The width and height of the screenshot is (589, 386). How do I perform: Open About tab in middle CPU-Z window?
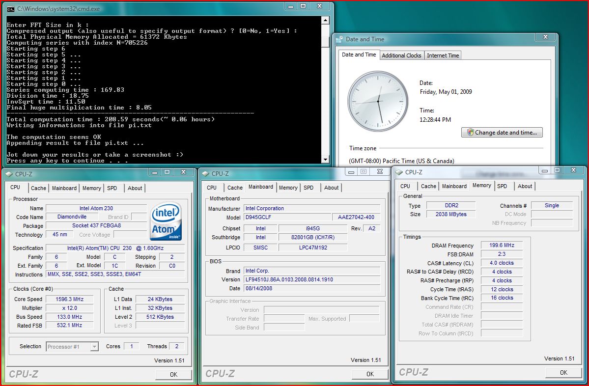click(x=331, y=188)
